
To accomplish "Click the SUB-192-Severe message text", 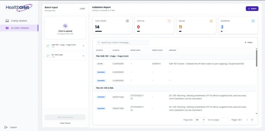I will coord(207,64).
